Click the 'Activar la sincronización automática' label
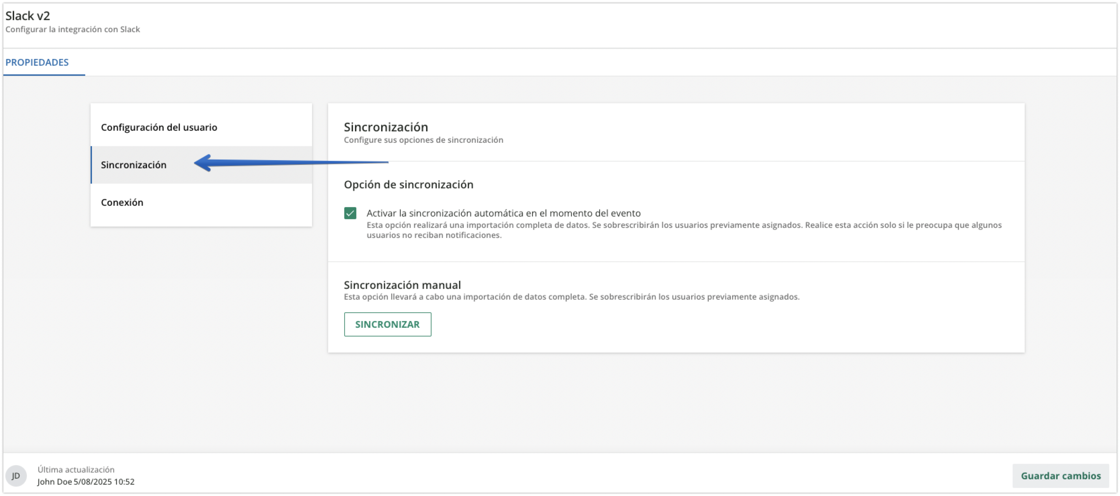 (503, 213)
